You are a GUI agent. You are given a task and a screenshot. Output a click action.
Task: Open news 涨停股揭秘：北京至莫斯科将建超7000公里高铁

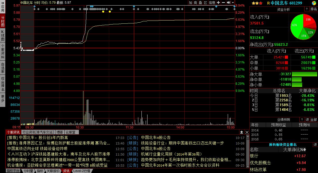(59, 160)
